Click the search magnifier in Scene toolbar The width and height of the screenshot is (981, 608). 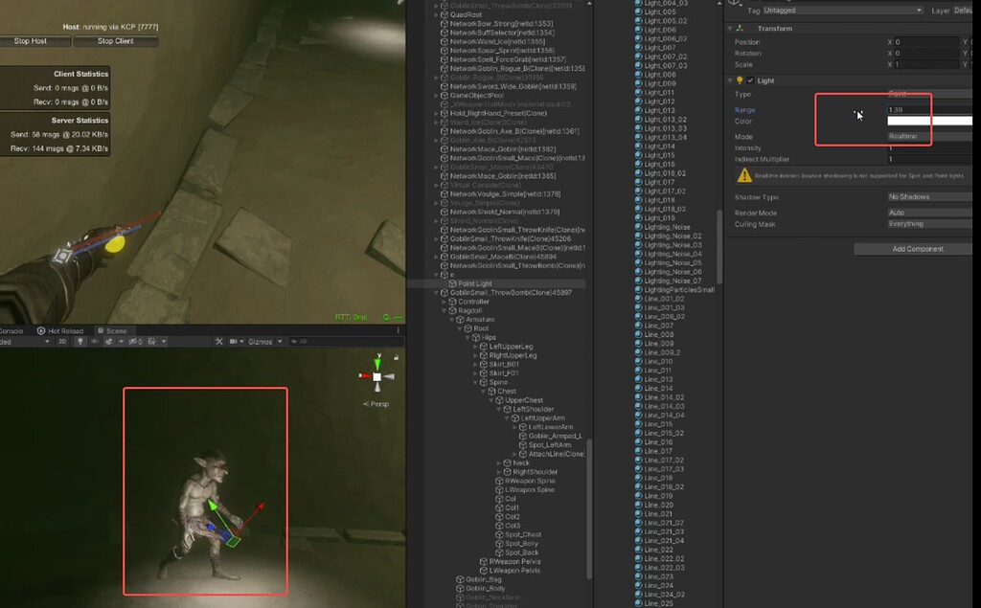(294, 341)
